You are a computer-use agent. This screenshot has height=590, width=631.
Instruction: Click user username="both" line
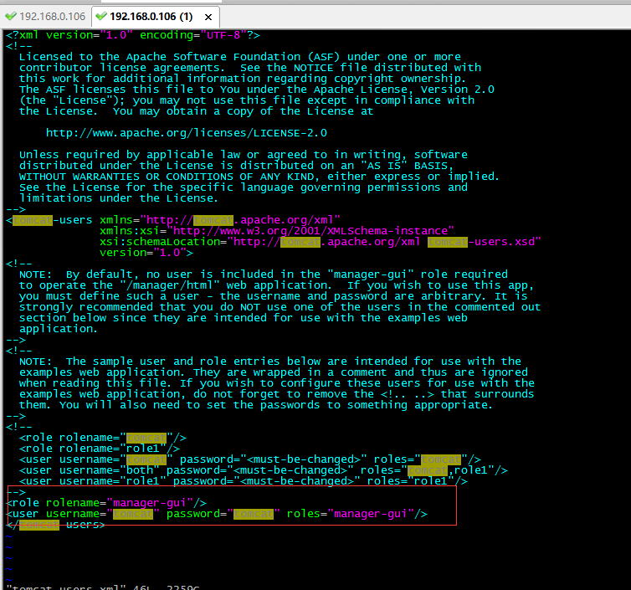(264, 470)
